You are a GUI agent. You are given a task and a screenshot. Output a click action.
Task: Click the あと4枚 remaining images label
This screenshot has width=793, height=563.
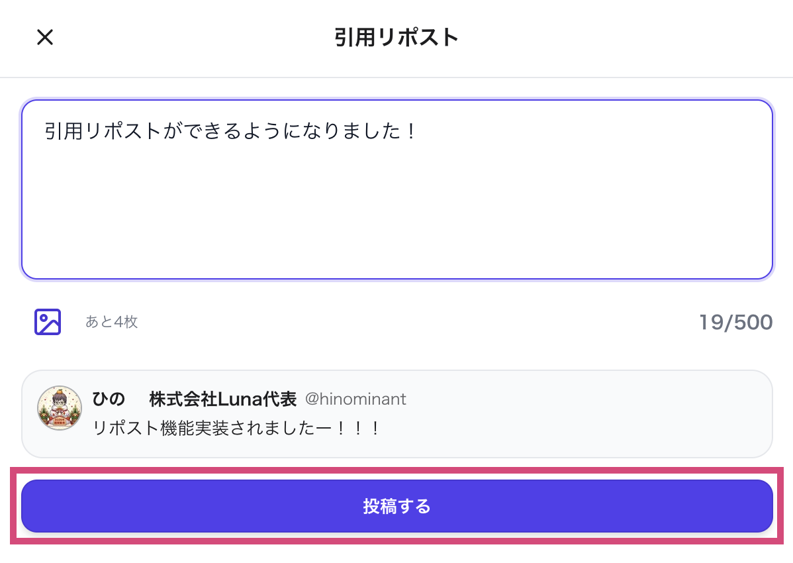coord(111,322)
